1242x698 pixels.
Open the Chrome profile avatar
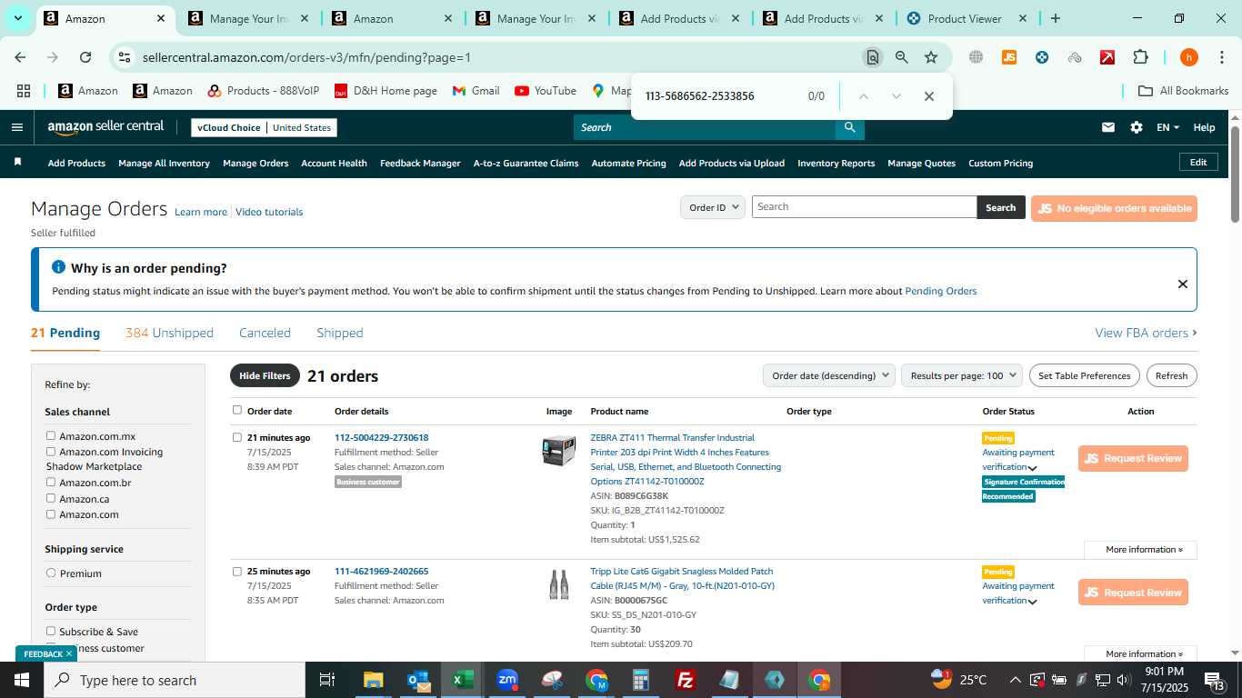click(1188, 57)
